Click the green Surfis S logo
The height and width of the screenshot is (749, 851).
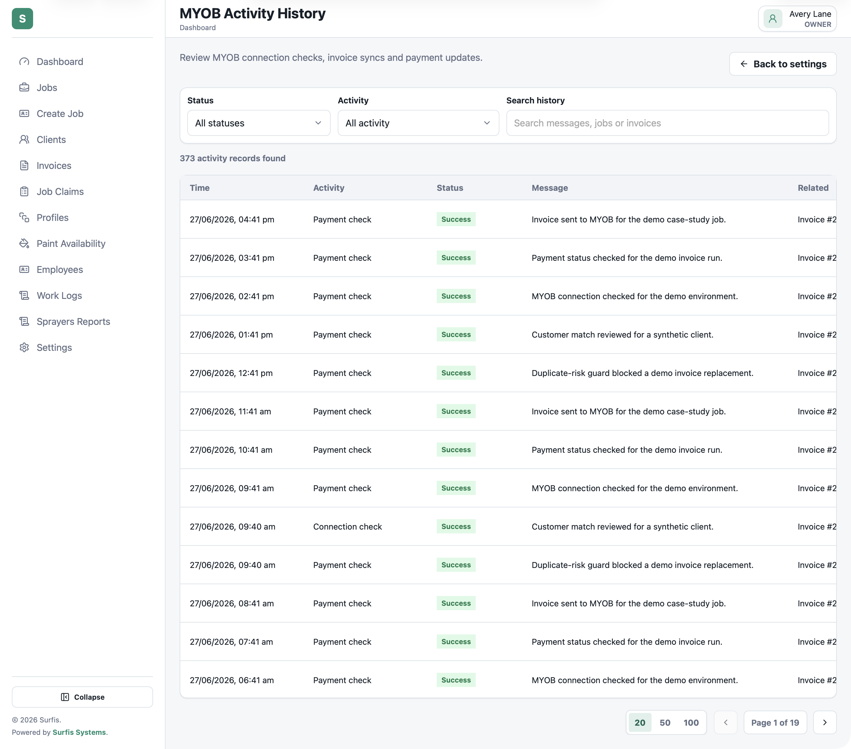(x=22, y=19)
